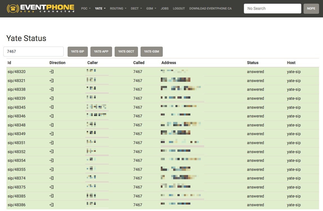
Task: Click the Direction column header
Action: point(57,63)
